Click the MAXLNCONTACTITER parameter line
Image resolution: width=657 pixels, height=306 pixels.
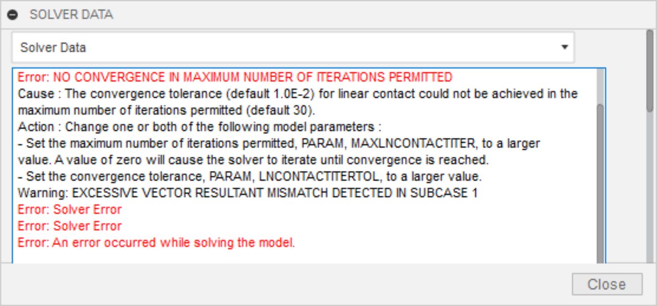click(x=279, y=143)
